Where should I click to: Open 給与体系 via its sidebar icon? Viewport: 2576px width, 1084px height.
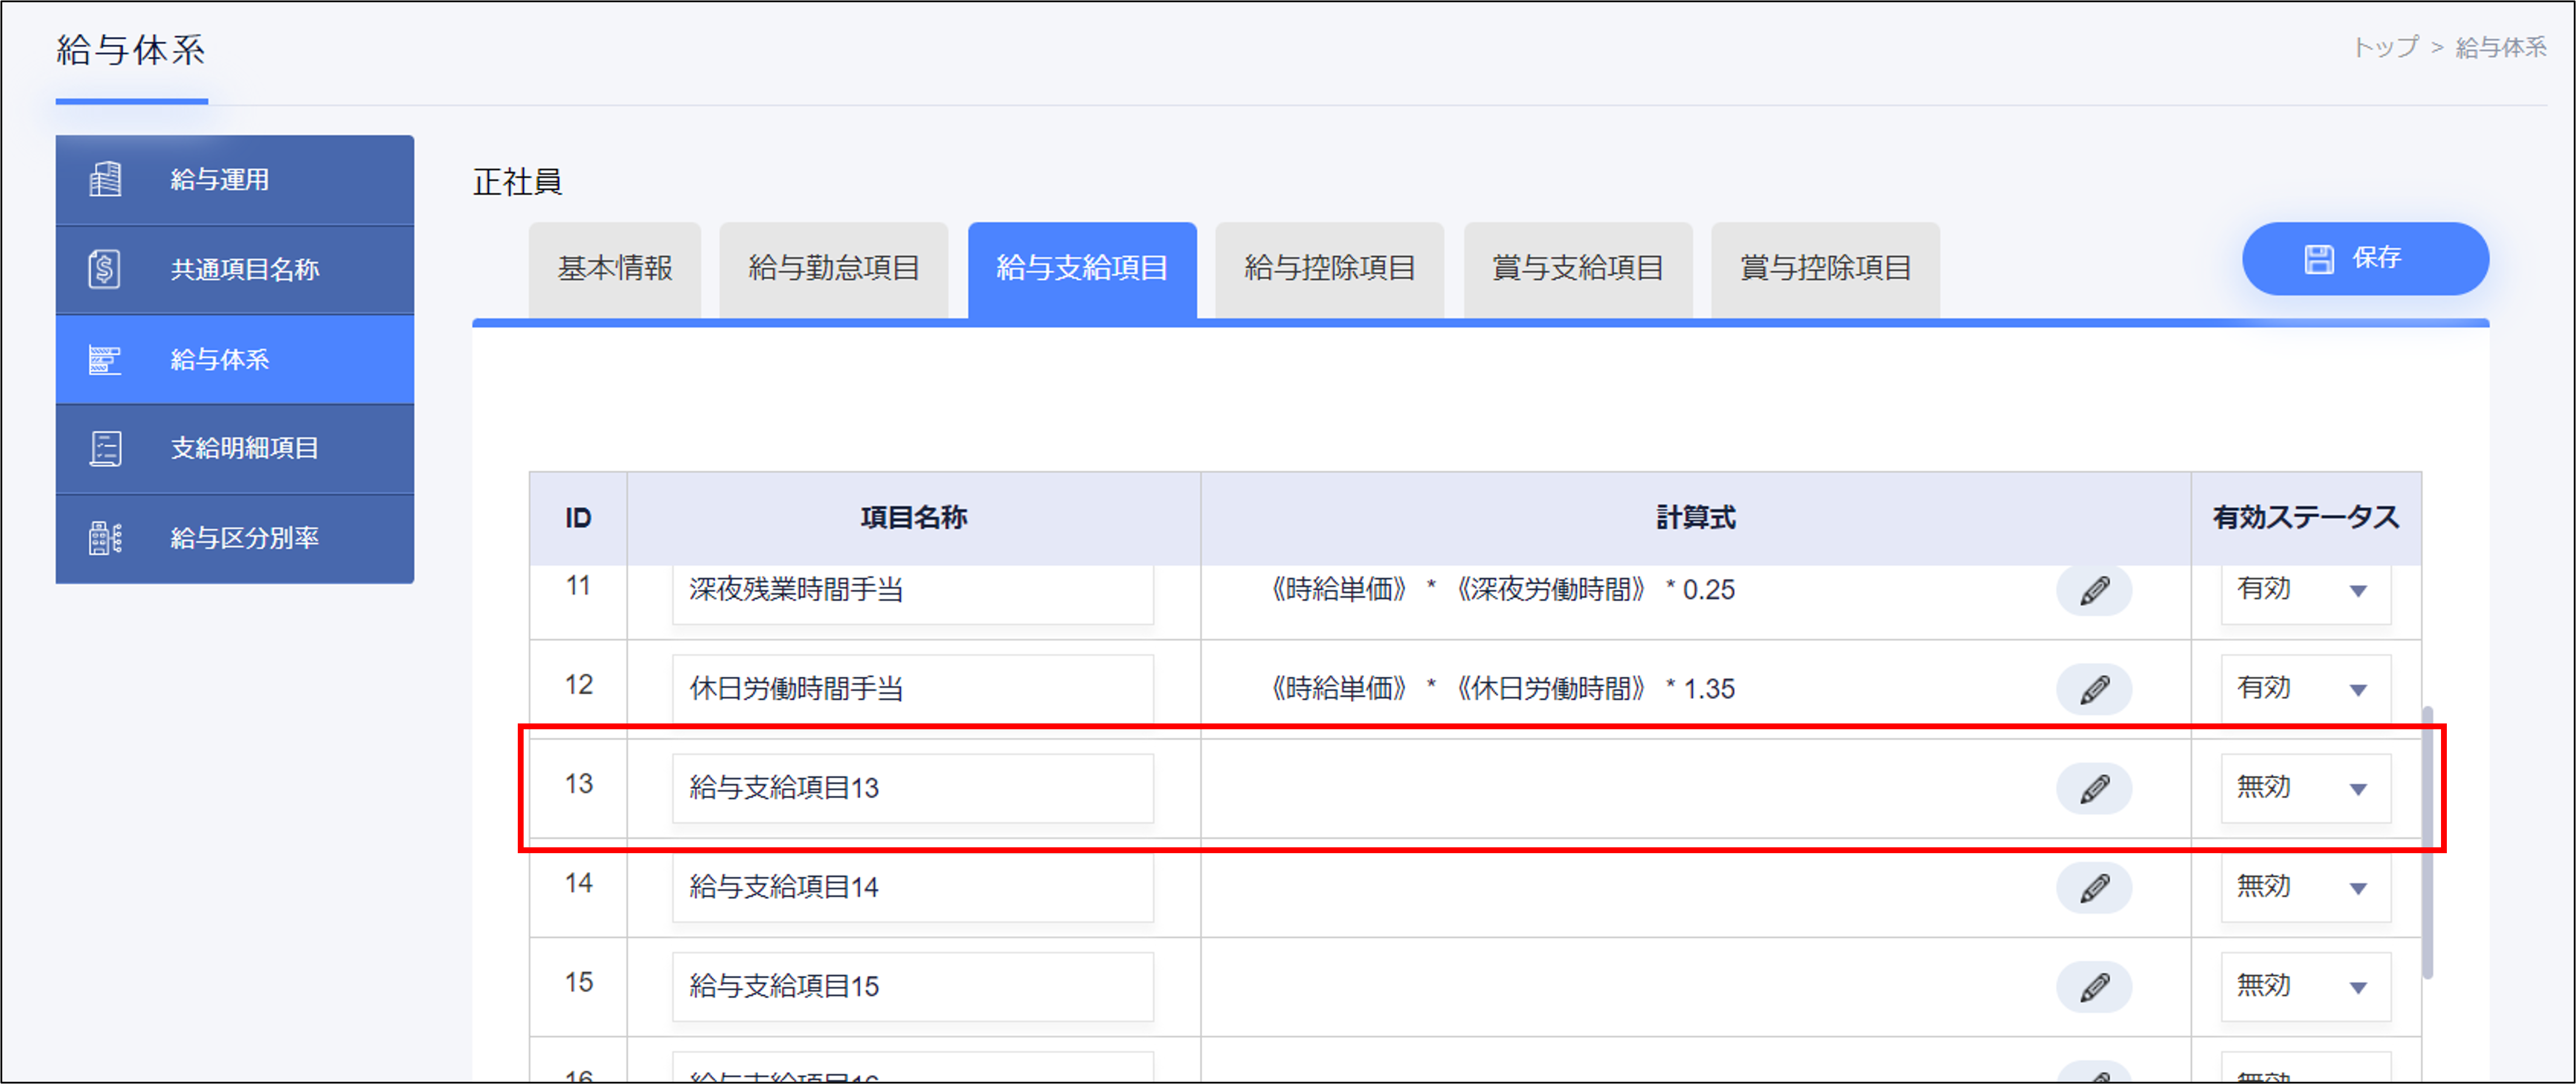tap(105, 359)
